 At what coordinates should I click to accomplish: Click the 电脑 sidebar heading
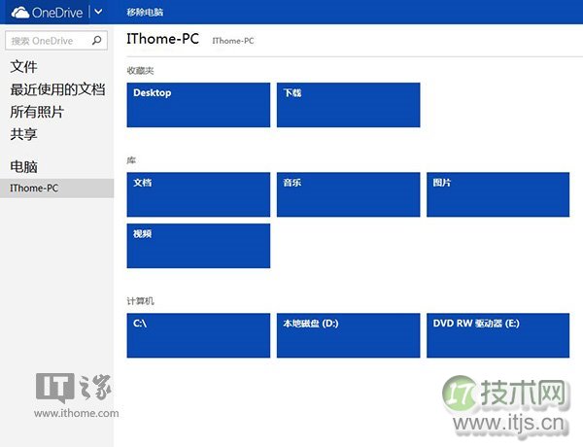click(23, 166)
